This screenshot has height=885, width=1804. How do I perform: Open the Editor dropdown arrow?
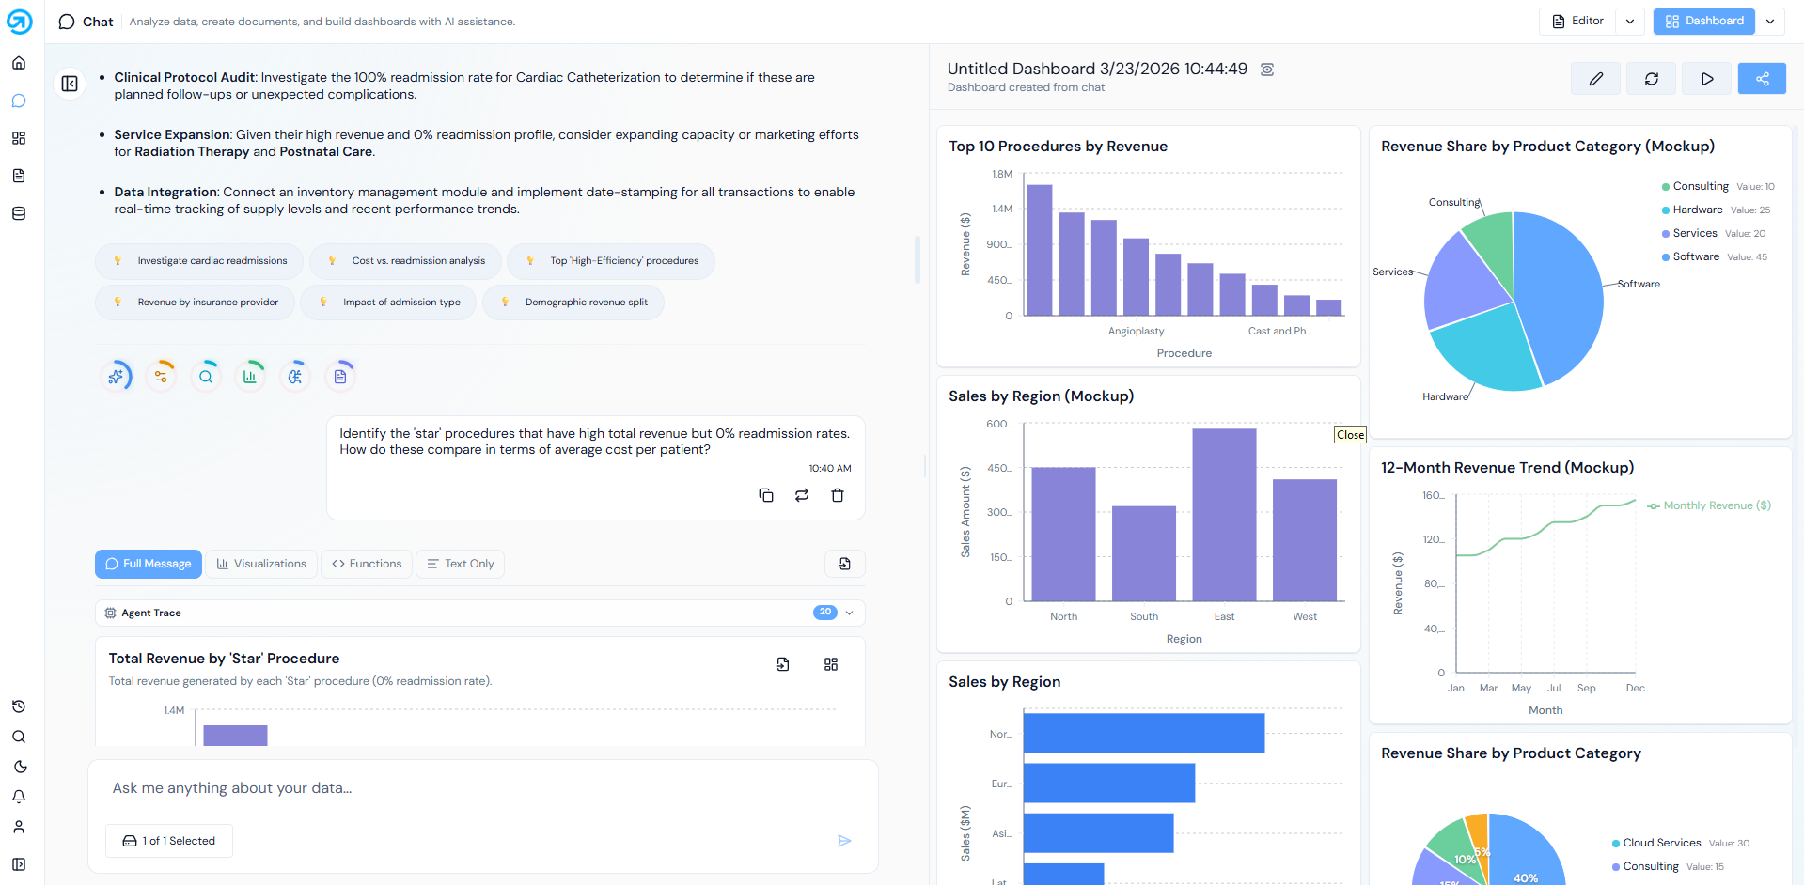[x=1630, y=22]
